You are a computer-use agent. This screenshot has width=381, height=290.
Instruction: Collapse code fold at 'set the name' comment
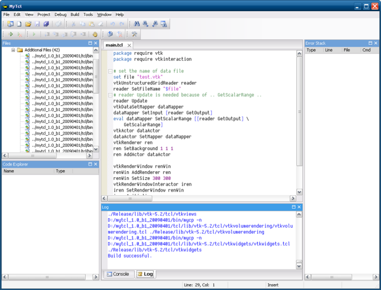click(110, 71)
